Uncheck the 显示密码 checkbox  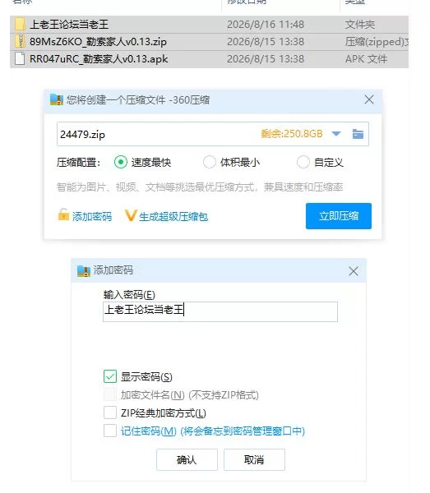(110, 376)
